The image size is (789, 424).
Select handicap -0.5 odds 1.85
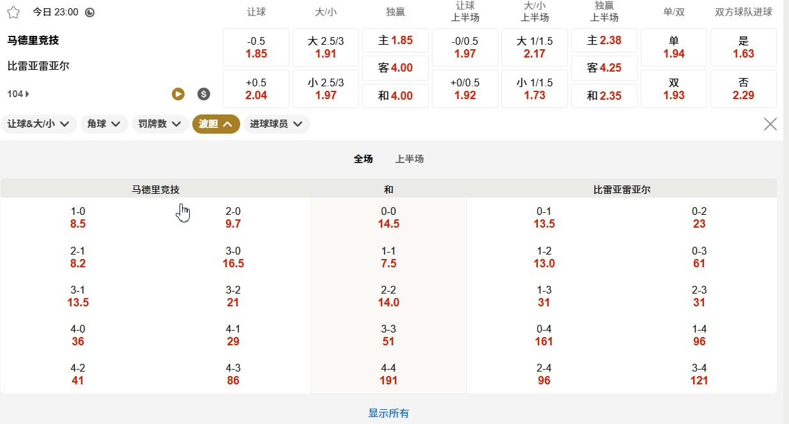pyautogui.click(x=256, y=47)
